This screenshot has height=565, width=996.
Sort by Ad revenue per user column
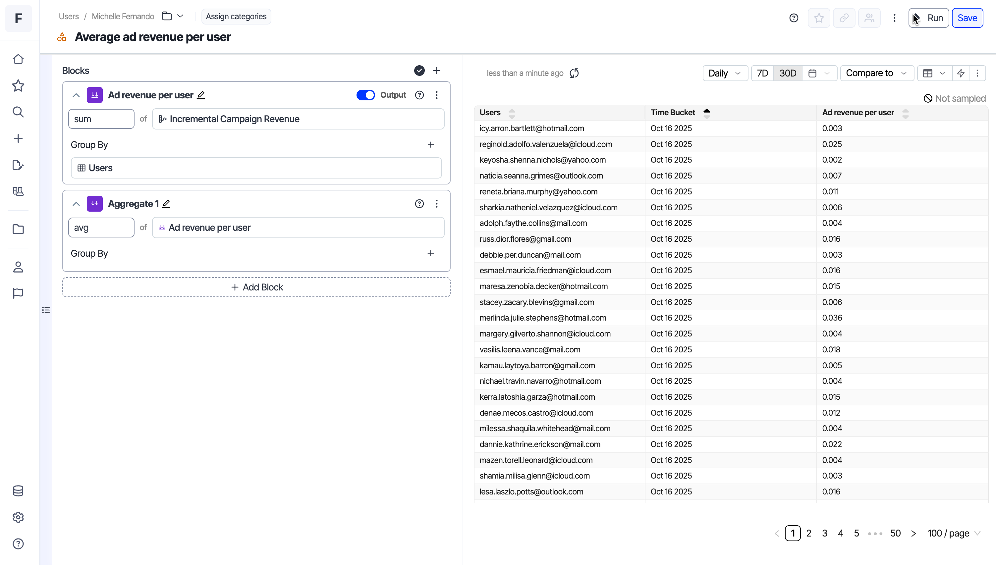point(905,113)
